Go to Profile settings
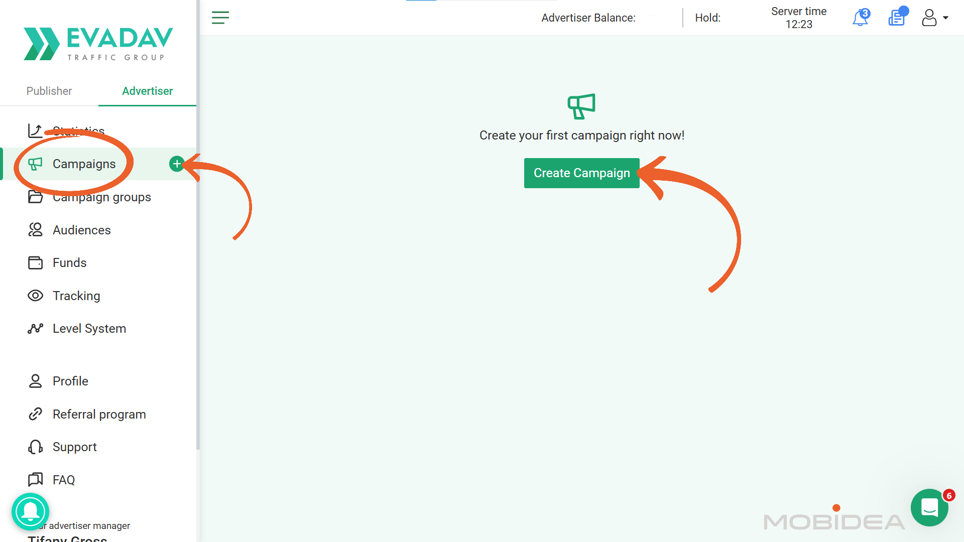The image size is (964, 542). (70, 381)
